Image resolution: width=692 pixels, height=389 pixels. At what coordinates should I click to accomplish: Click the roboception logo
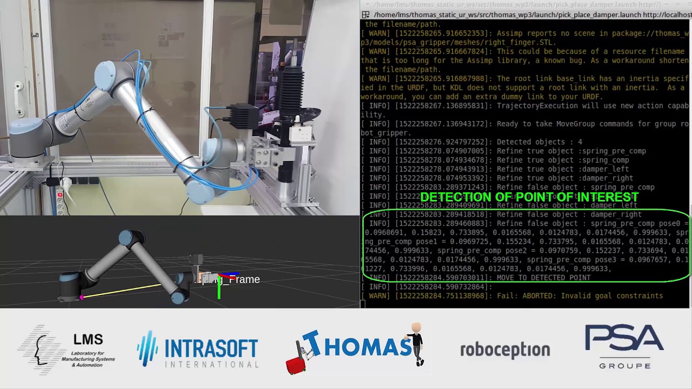tap(505, 350)
